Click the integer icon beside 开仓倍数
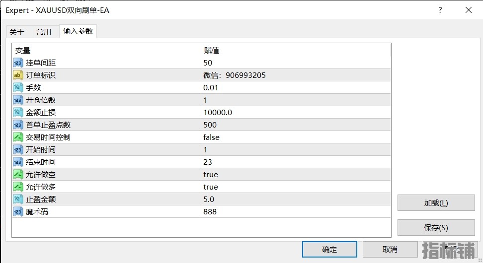483x263 pixels. point(18,100)
